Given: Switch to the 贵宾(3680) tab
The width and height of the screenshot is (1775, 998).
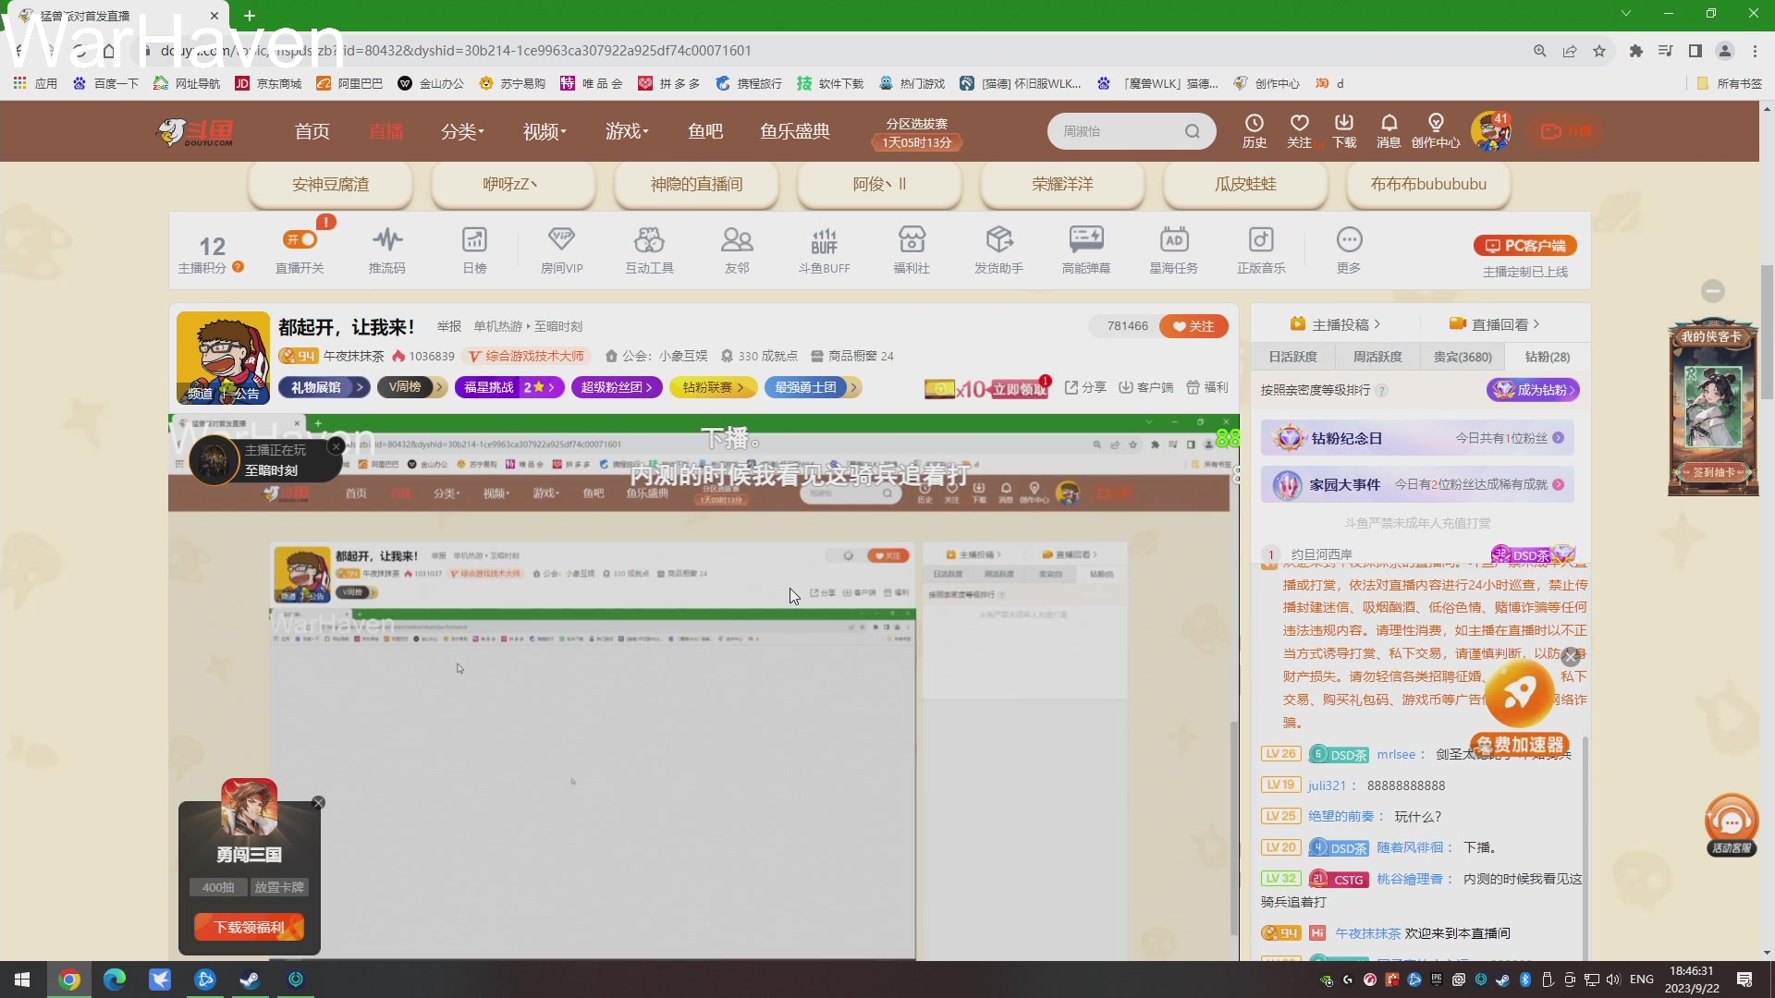Looking at the screenshot, I should (x=1463, y=357).
